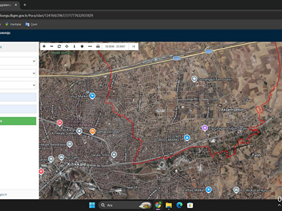This screenshot has height=211, width=282.
Task: Open the first dropdown in the side panel
Action: (18, 61)
